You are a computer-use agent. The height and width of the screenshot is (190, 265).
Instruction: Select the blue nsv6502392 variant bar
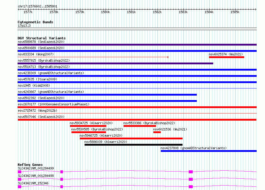tap(107, 101)
